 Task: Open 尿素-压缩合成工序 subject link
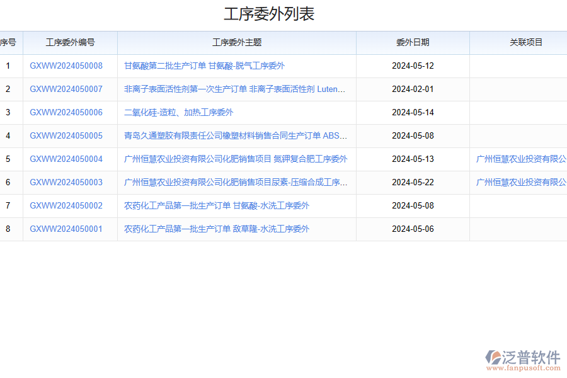coord(235,182)
